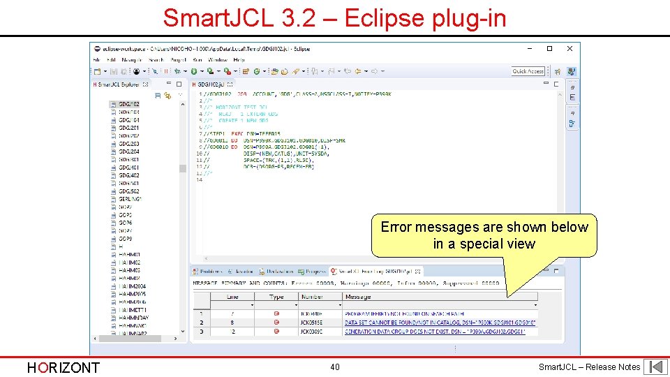Image resolution: width=670 pixels, height=377 pixels.
Task: Switch to the Declaration tab
Action: click(276, 272)
